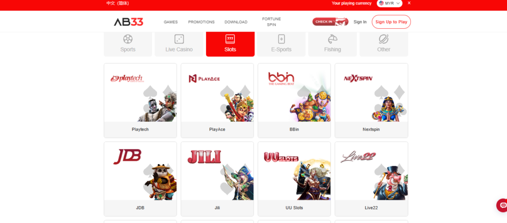Switch language to 中文 (简体)
This screenshot has width=507, height=223.
click(x=118, y=3)
